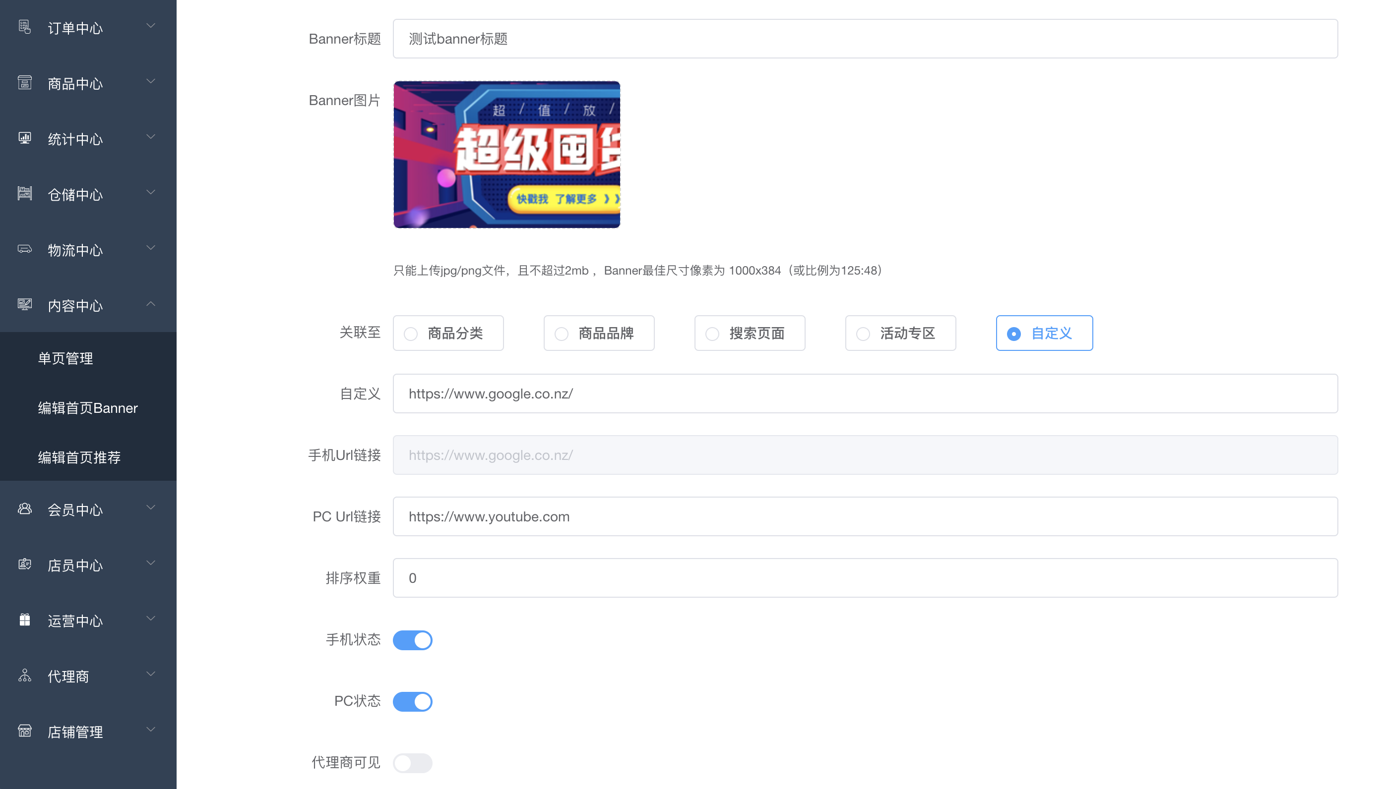
Task: Choose the activity zone (活动专区) option button
Action: (x=900, y=333)
